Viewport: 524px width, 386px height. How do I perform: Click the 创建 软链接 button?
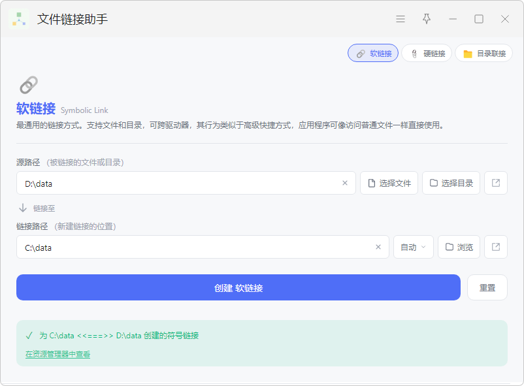238,287
